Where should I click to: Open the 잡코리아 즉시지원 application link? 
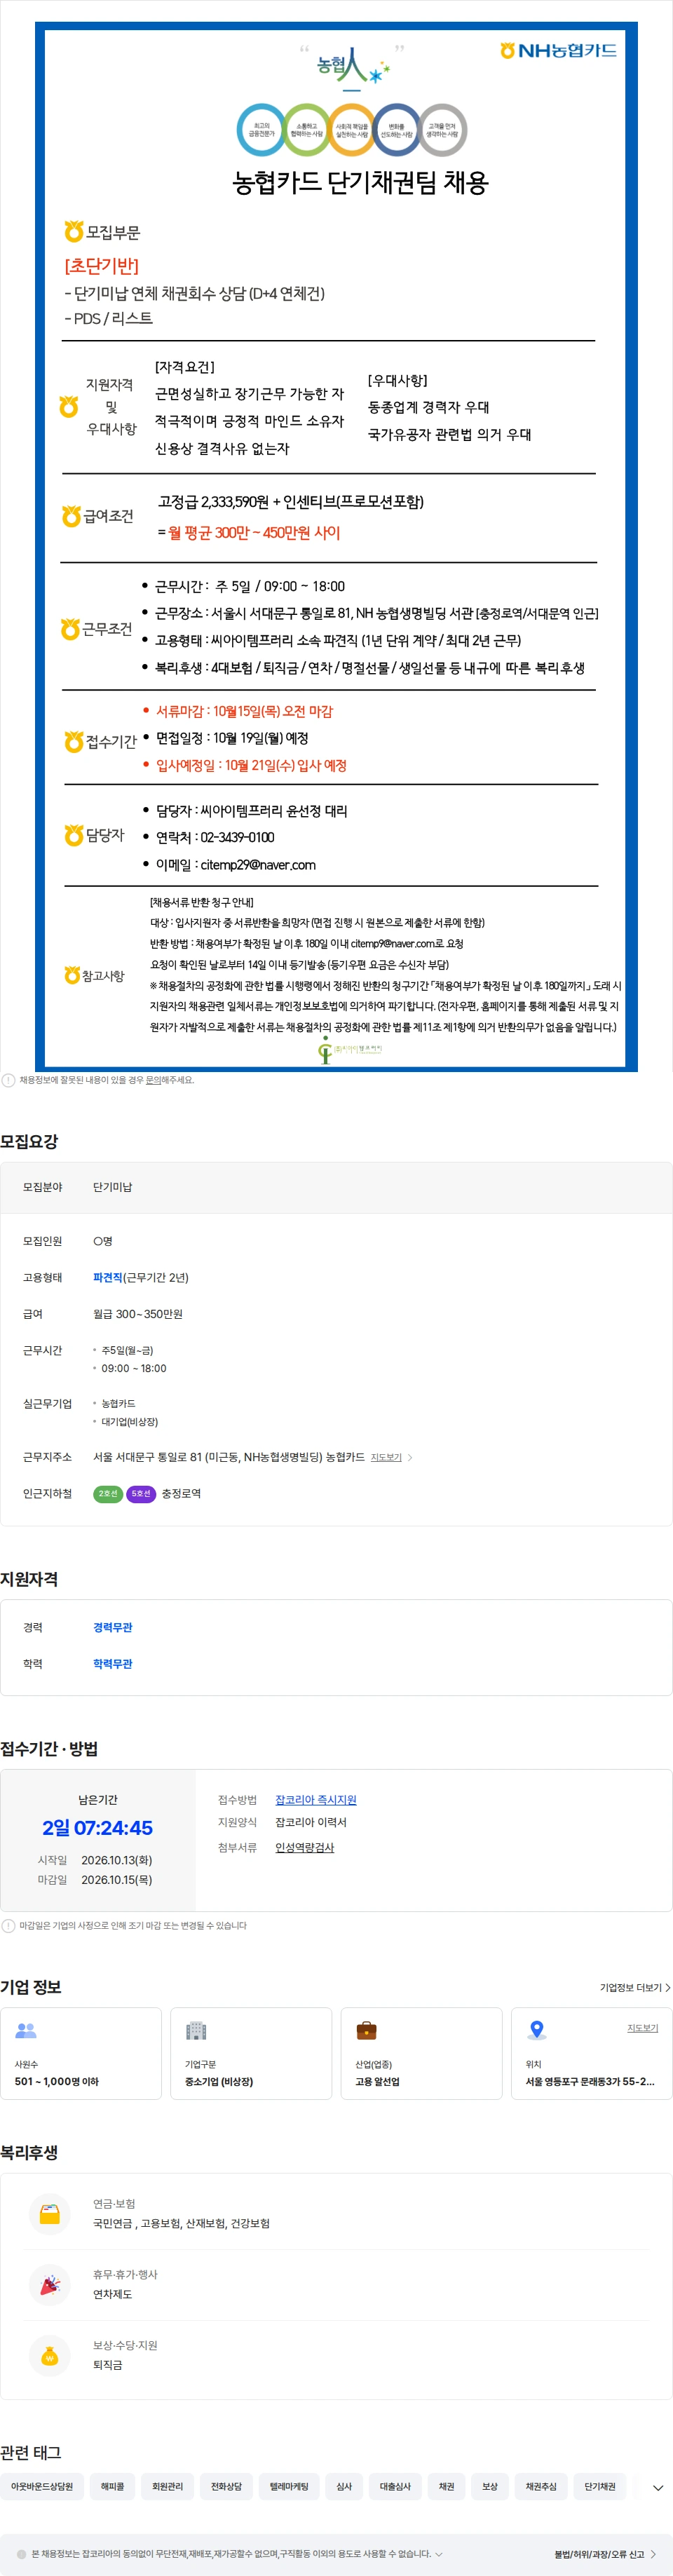click(316, 1800)
